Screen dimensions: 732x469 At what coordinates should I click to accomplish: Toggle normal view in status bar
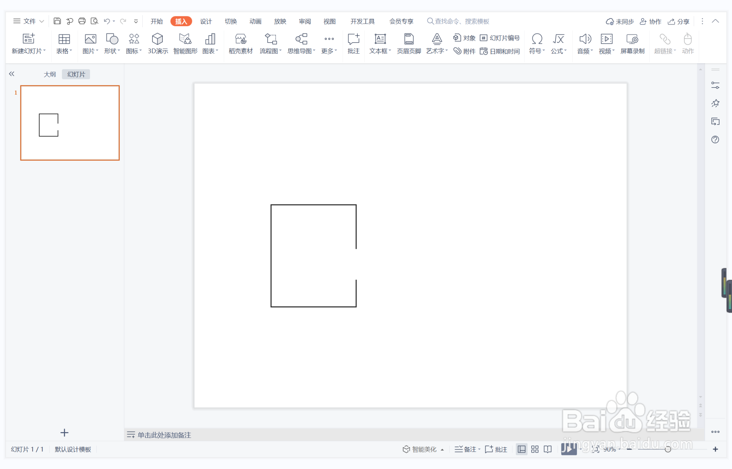click(522, 449)
